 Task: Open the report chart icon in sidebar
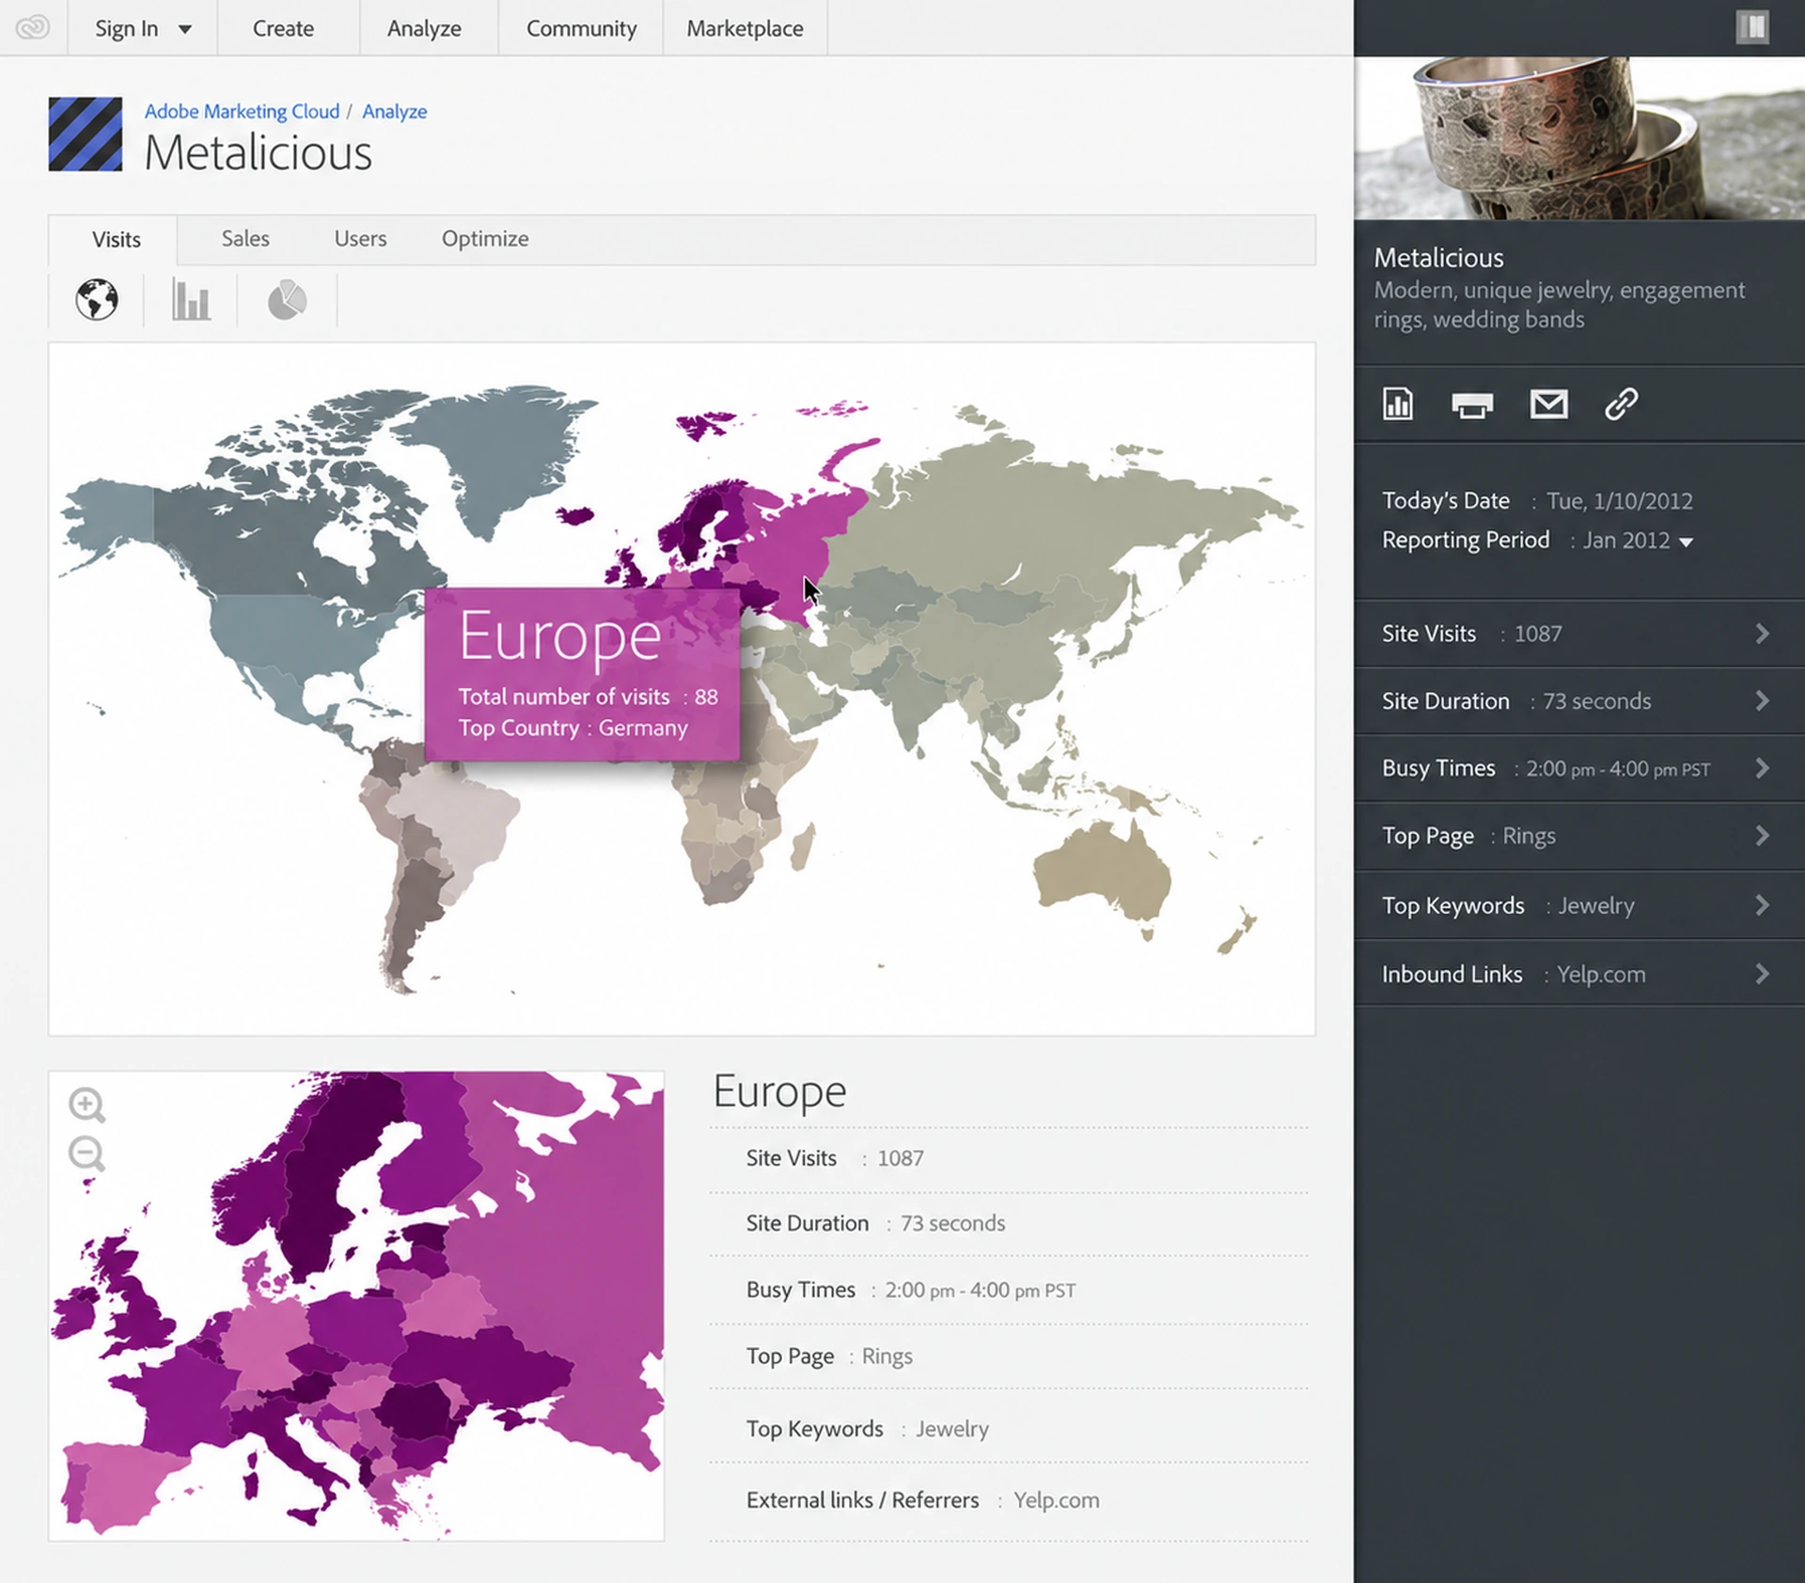[x=1397, y=404]
